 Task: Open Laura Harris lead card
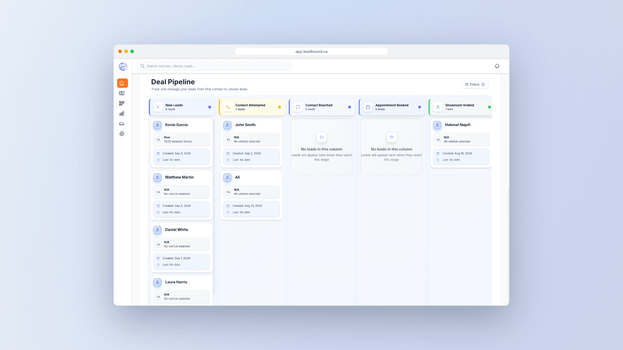(x=181, y=290)
